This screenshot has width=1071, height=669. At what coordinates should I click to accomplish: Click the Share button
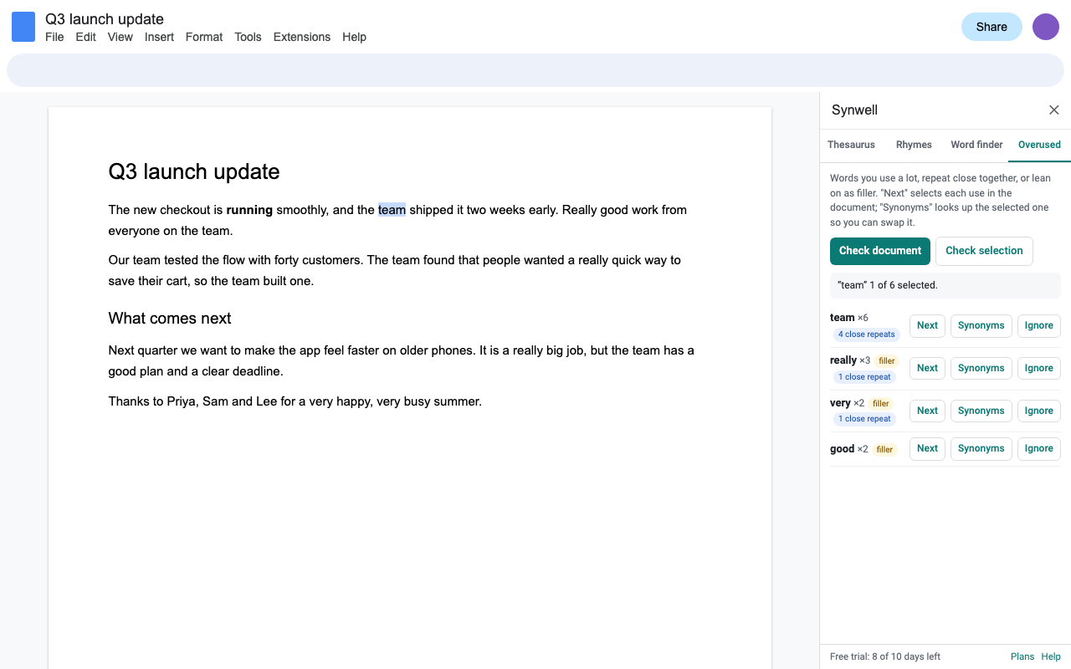pyautogui.click(x=992, y=27)
